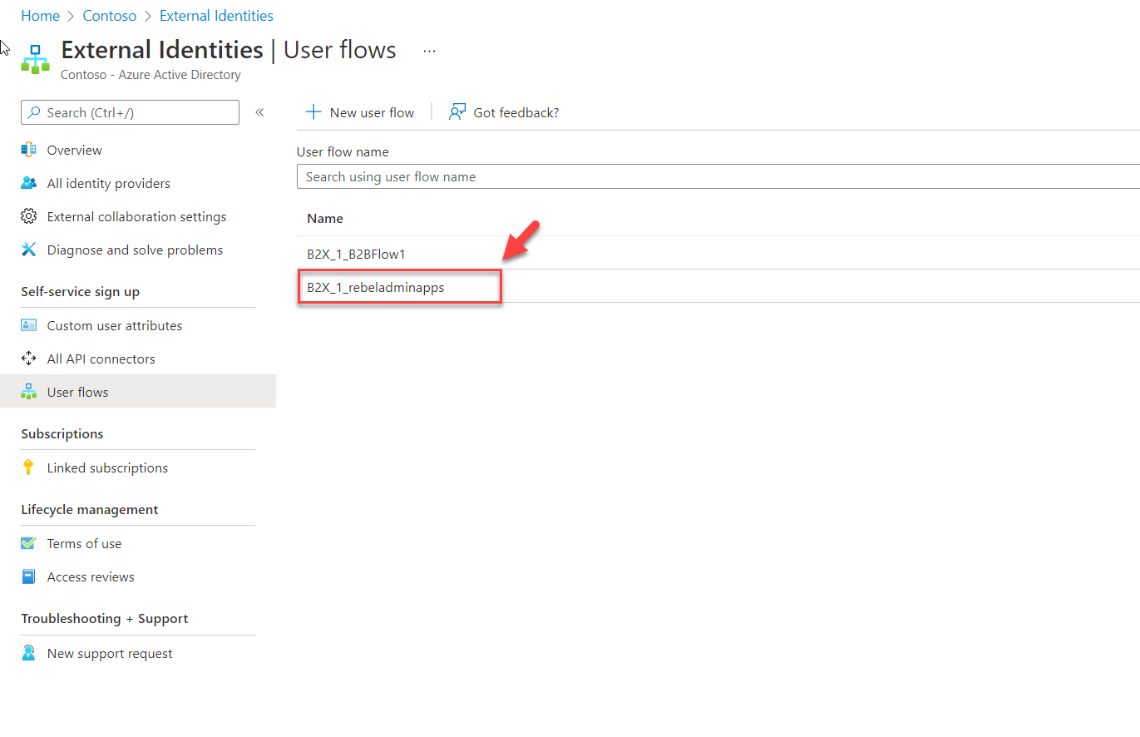
Task: Open Access reviews
Action: tap(91, 576)
